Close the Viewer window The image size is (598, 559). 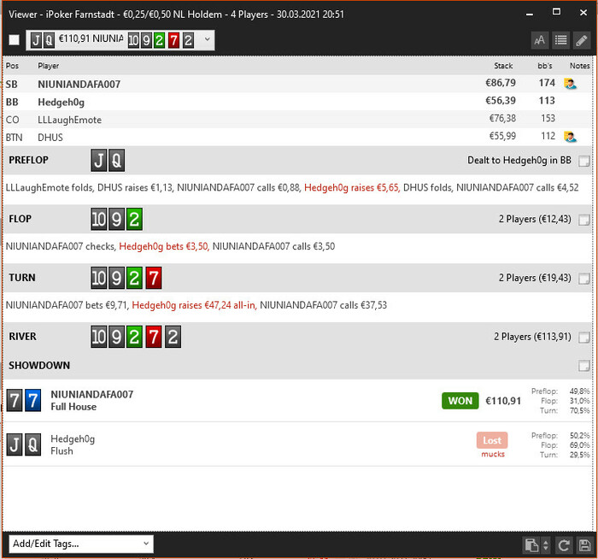click(583, 13)
